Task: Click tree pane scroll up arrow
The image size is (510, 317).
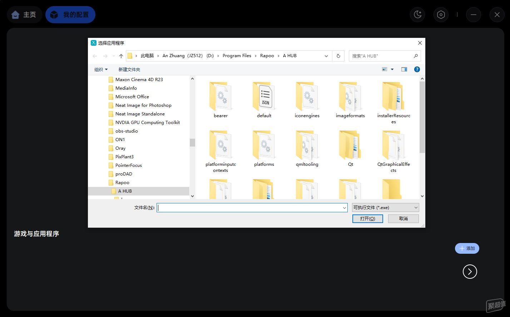Action: pyautogui.click(x=192, y=79)
